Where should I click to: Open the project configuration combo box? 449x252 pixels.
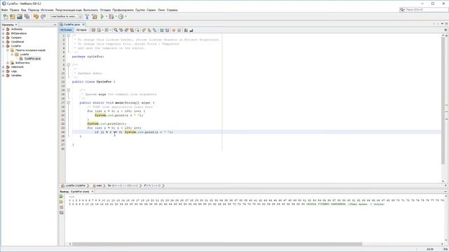click(x=66, y=17)
